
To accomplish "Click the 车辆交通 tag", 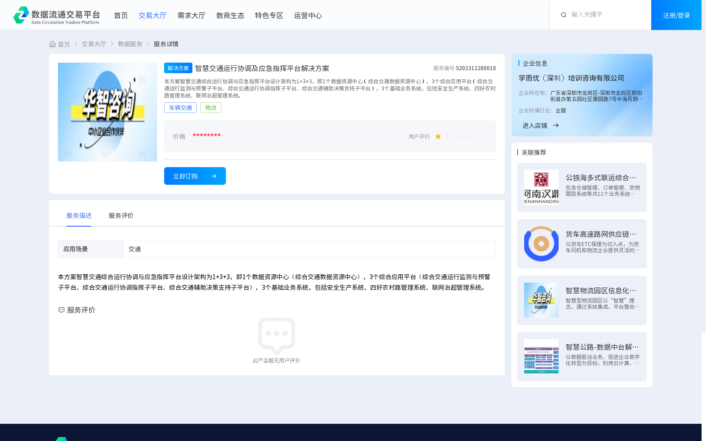I will coord(180,108).
